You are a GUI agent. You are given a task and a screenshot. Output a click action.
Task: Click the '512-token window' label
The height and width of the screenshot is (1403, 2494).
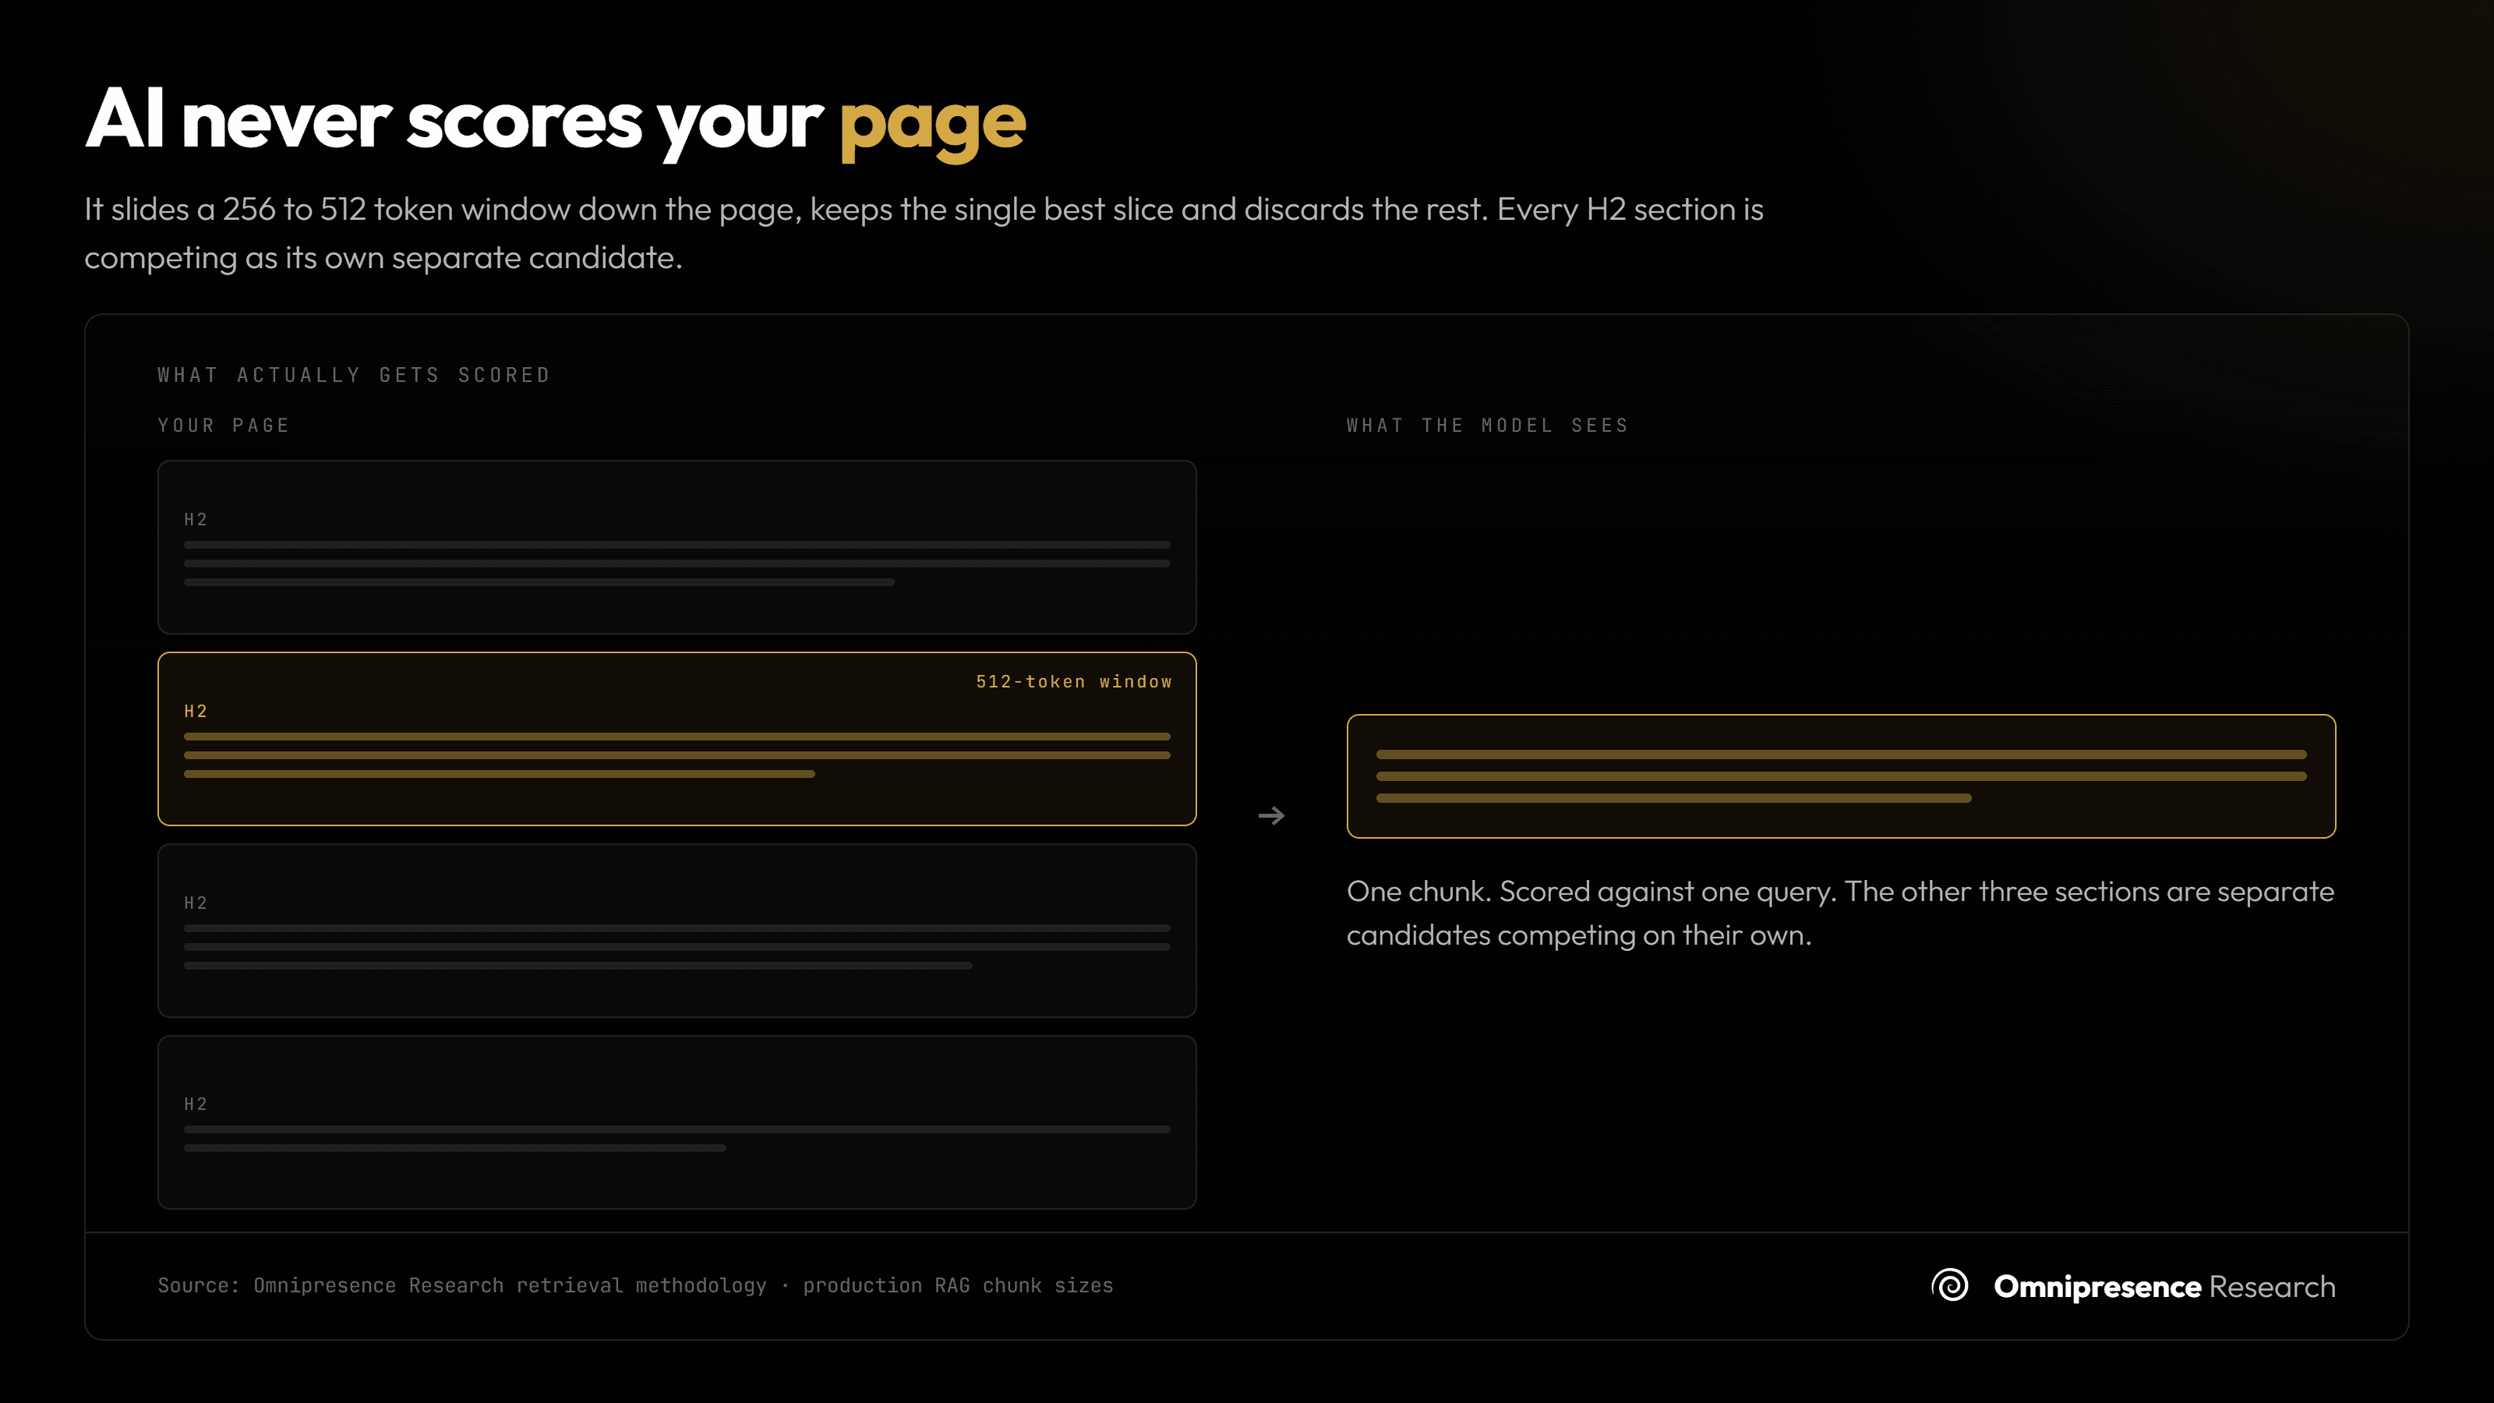[1074, 682]
